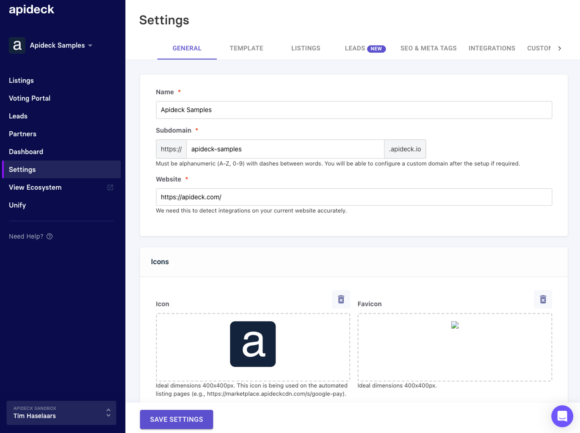Image resolution: width=580 pixels, height=433 pixels.
Task: Click the subdomain alphanumeric hint text
Action: click(x=338, y=163)
